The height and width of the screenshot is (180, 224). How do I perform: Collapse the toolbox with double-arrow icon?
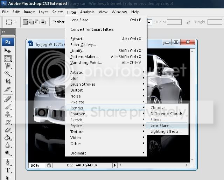click(3, 32)
